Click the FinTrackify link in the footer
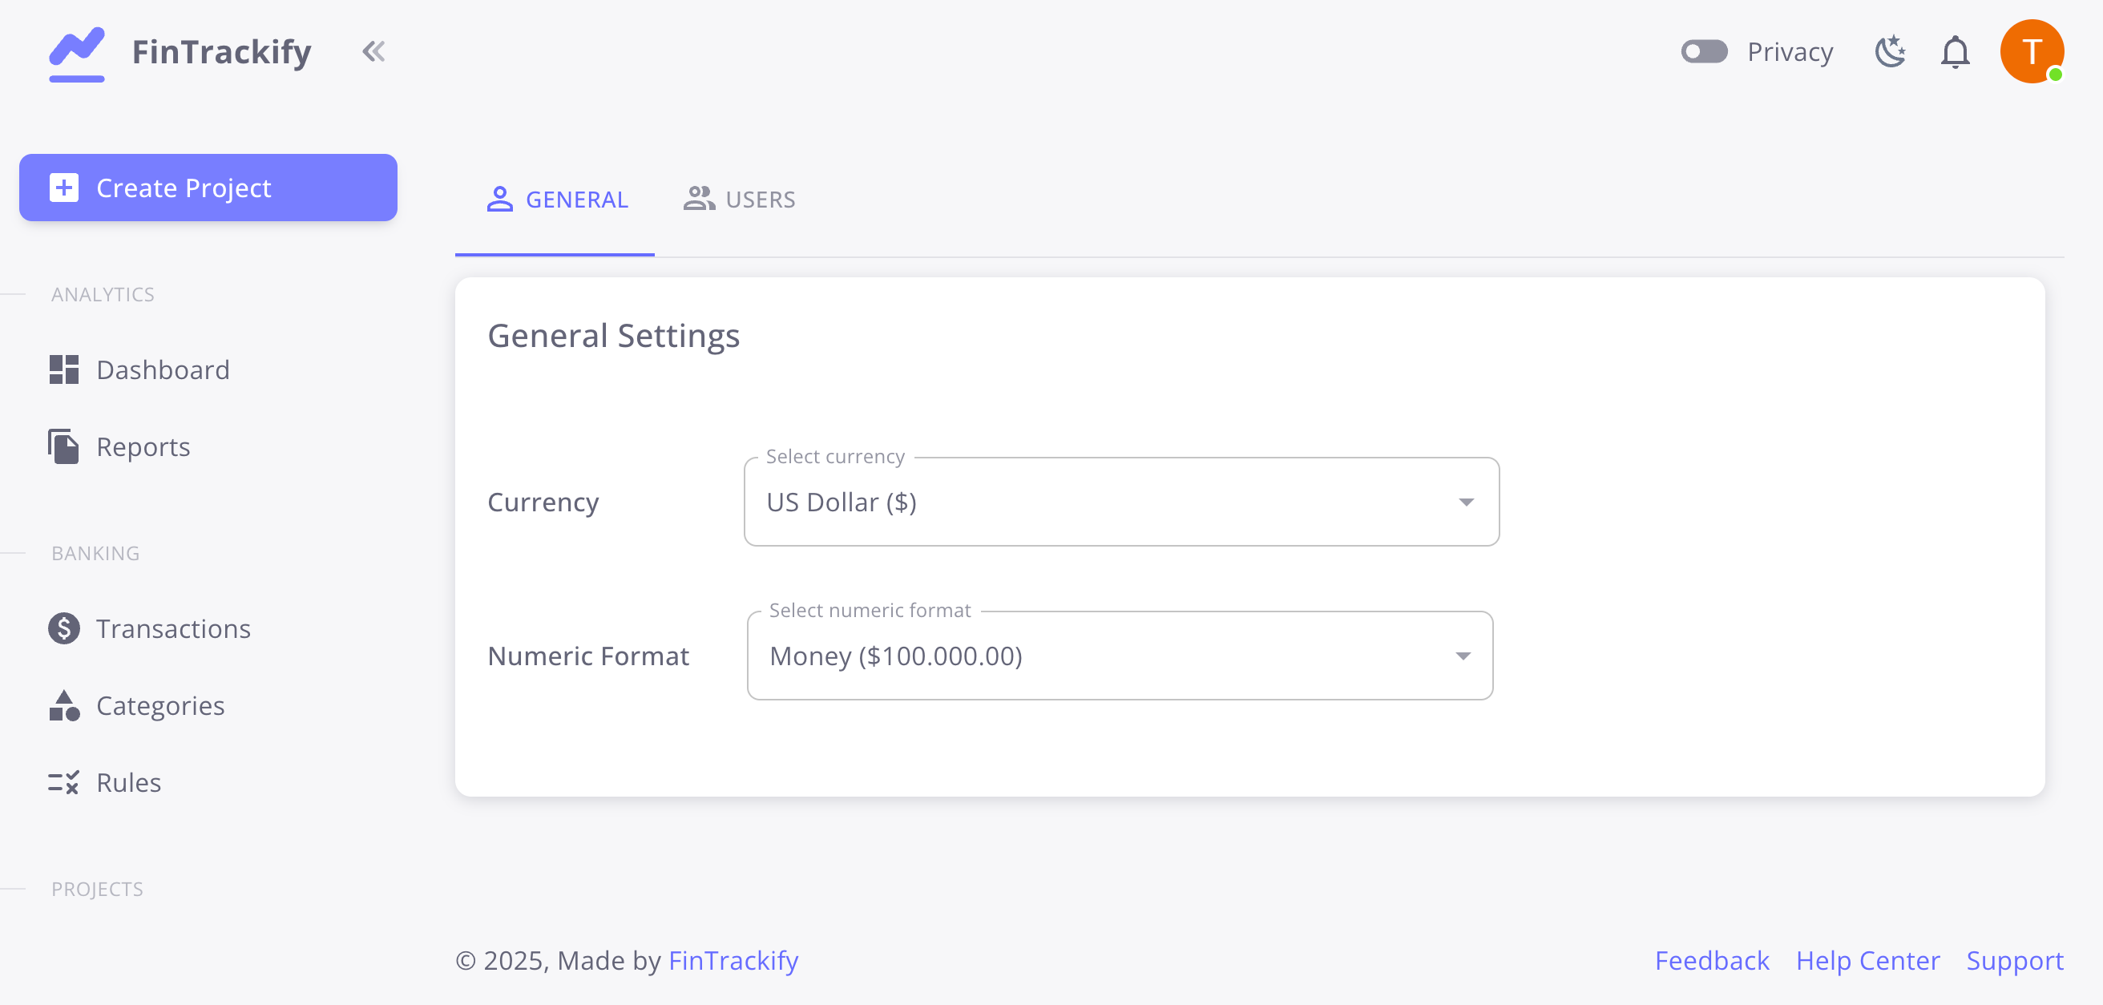This screenshot has width=2103, height=1005. (733, 960)
